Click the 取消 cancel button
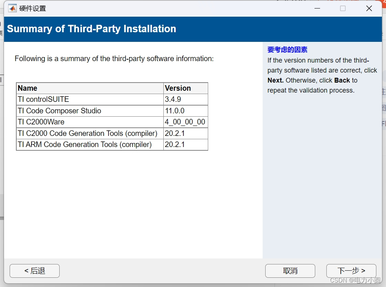This screenshot has width=386, height=287. click(290, 271)
